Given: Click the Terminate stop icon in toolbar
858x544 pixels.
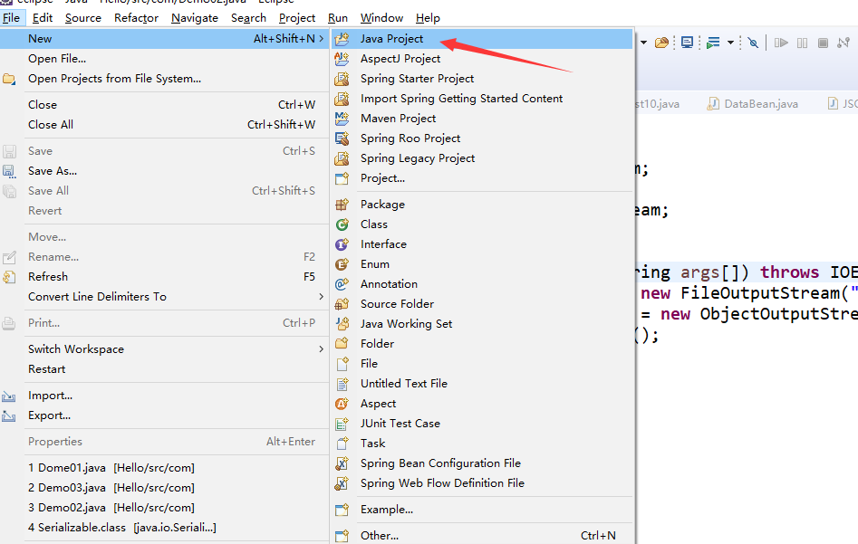Looking at the screenshot, I should pos(823,43).
